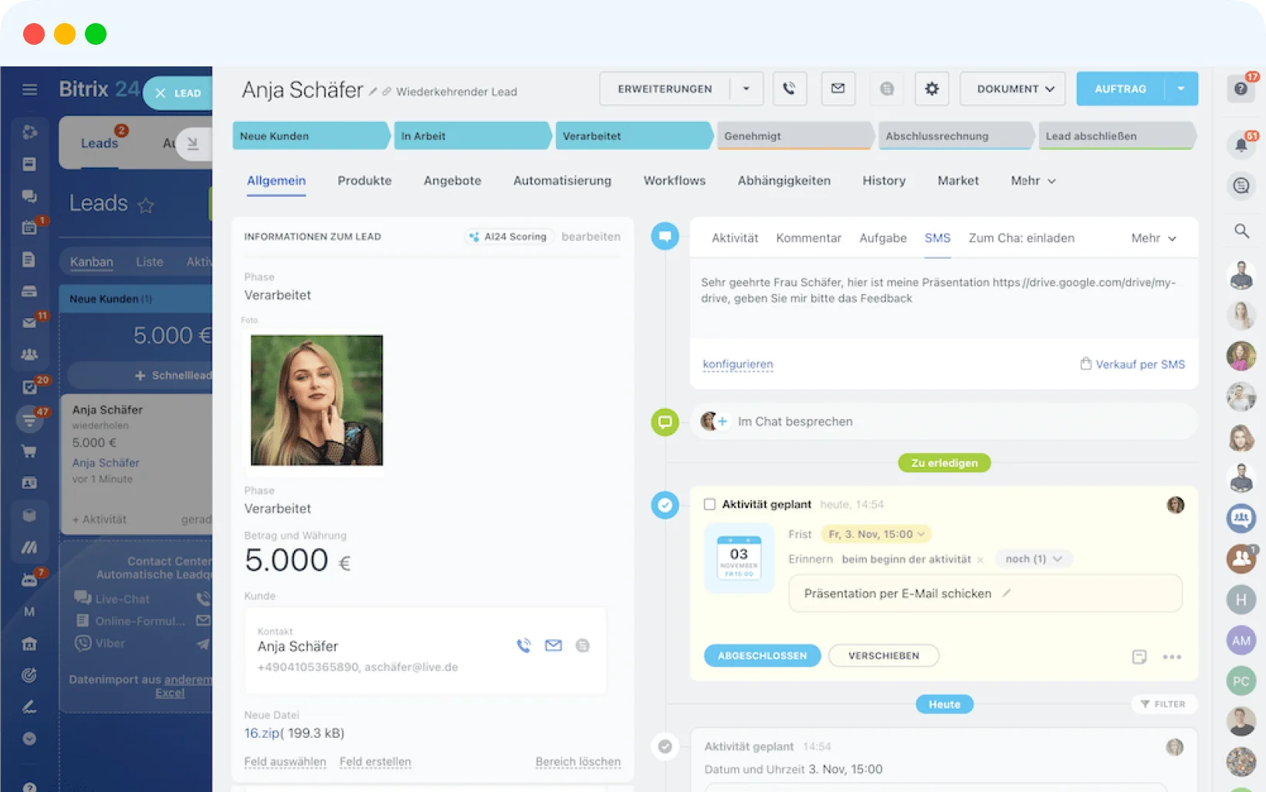The height and width of the screenshot is (792, 1266).
Task: Click the shopping cart icon in left sidebar
Action: (x=29, y=452)
